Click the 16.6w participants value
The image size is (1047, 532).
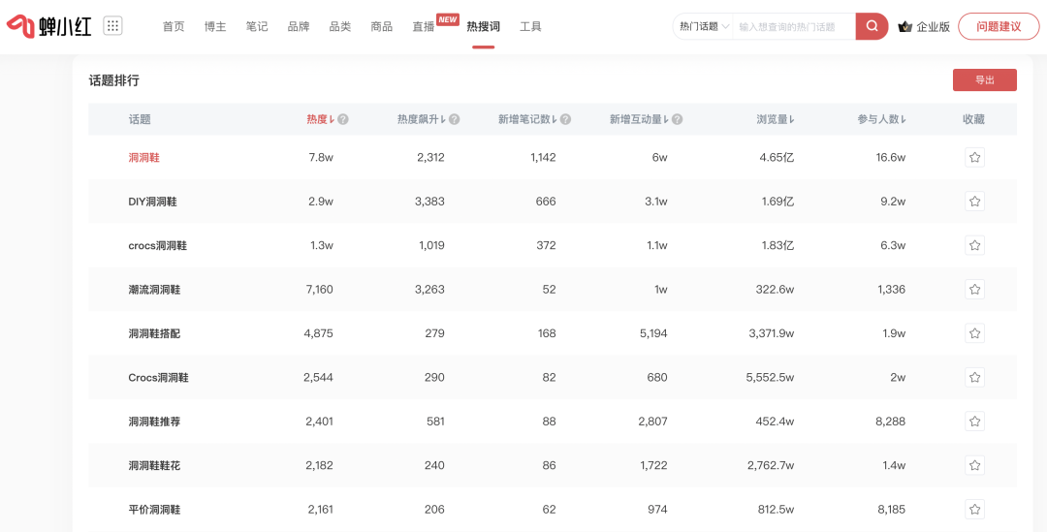click(x=890, y=158)
